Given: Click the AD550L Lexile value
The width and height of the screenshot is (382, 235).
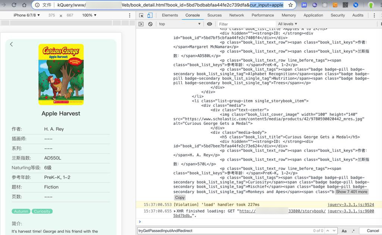Looking at the screenshot, I should (53, 158).
